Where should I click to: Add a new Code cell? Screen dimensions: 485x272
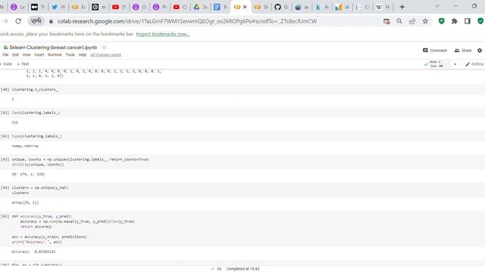(x=7, y=63)
